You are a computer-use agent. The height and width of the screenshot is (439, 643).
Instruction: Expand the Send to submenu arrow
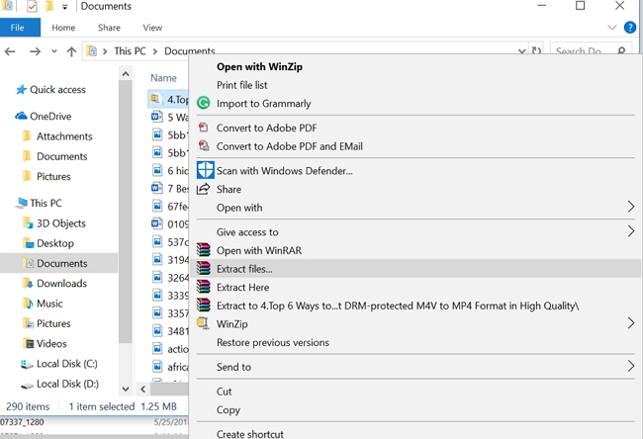pos(631,366)
